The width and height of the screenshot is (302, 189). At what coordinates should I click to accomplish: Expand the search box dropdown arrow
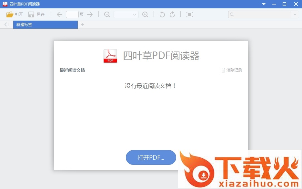[295, 14]
